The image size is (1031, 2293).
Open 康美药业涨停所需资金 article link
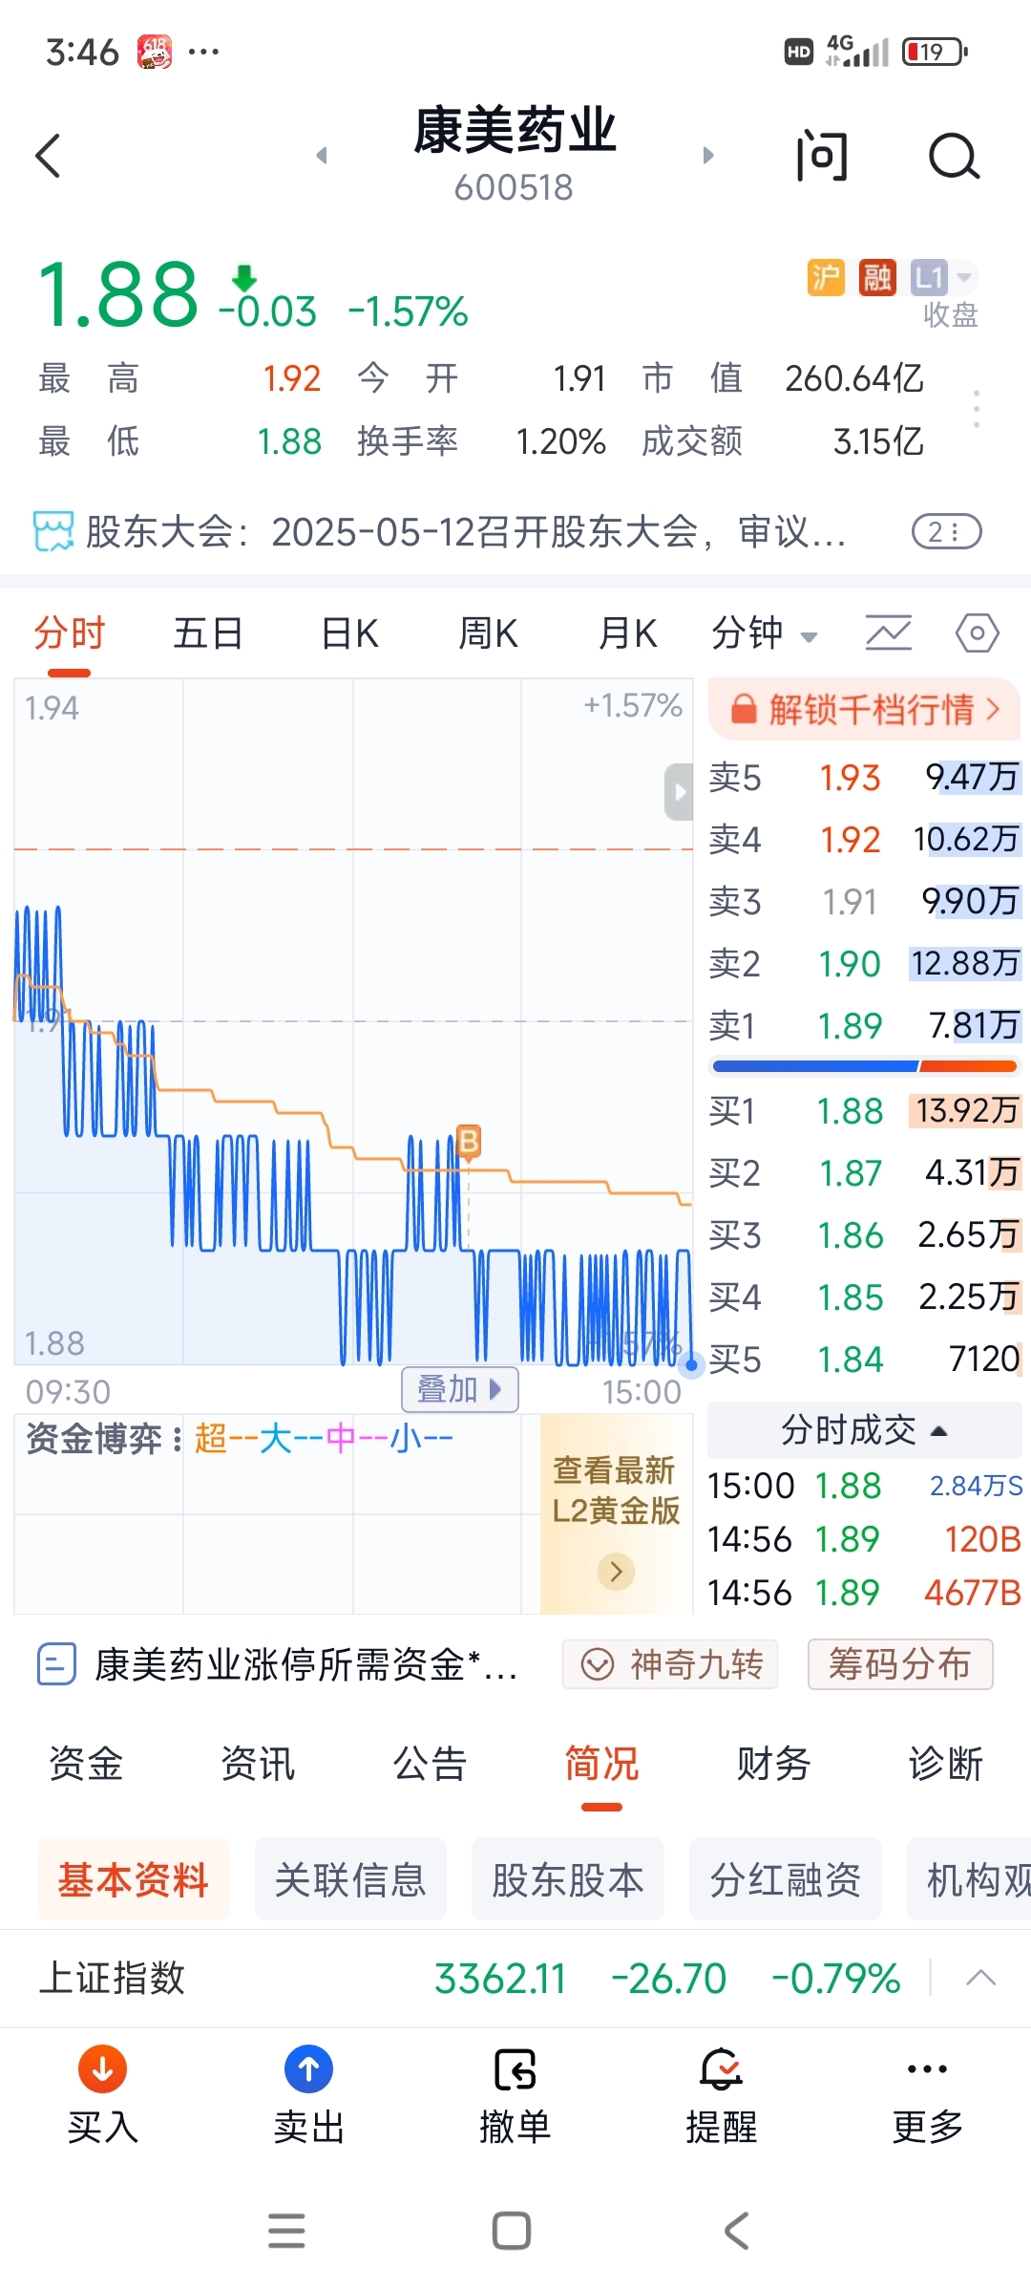[279, 1664]
